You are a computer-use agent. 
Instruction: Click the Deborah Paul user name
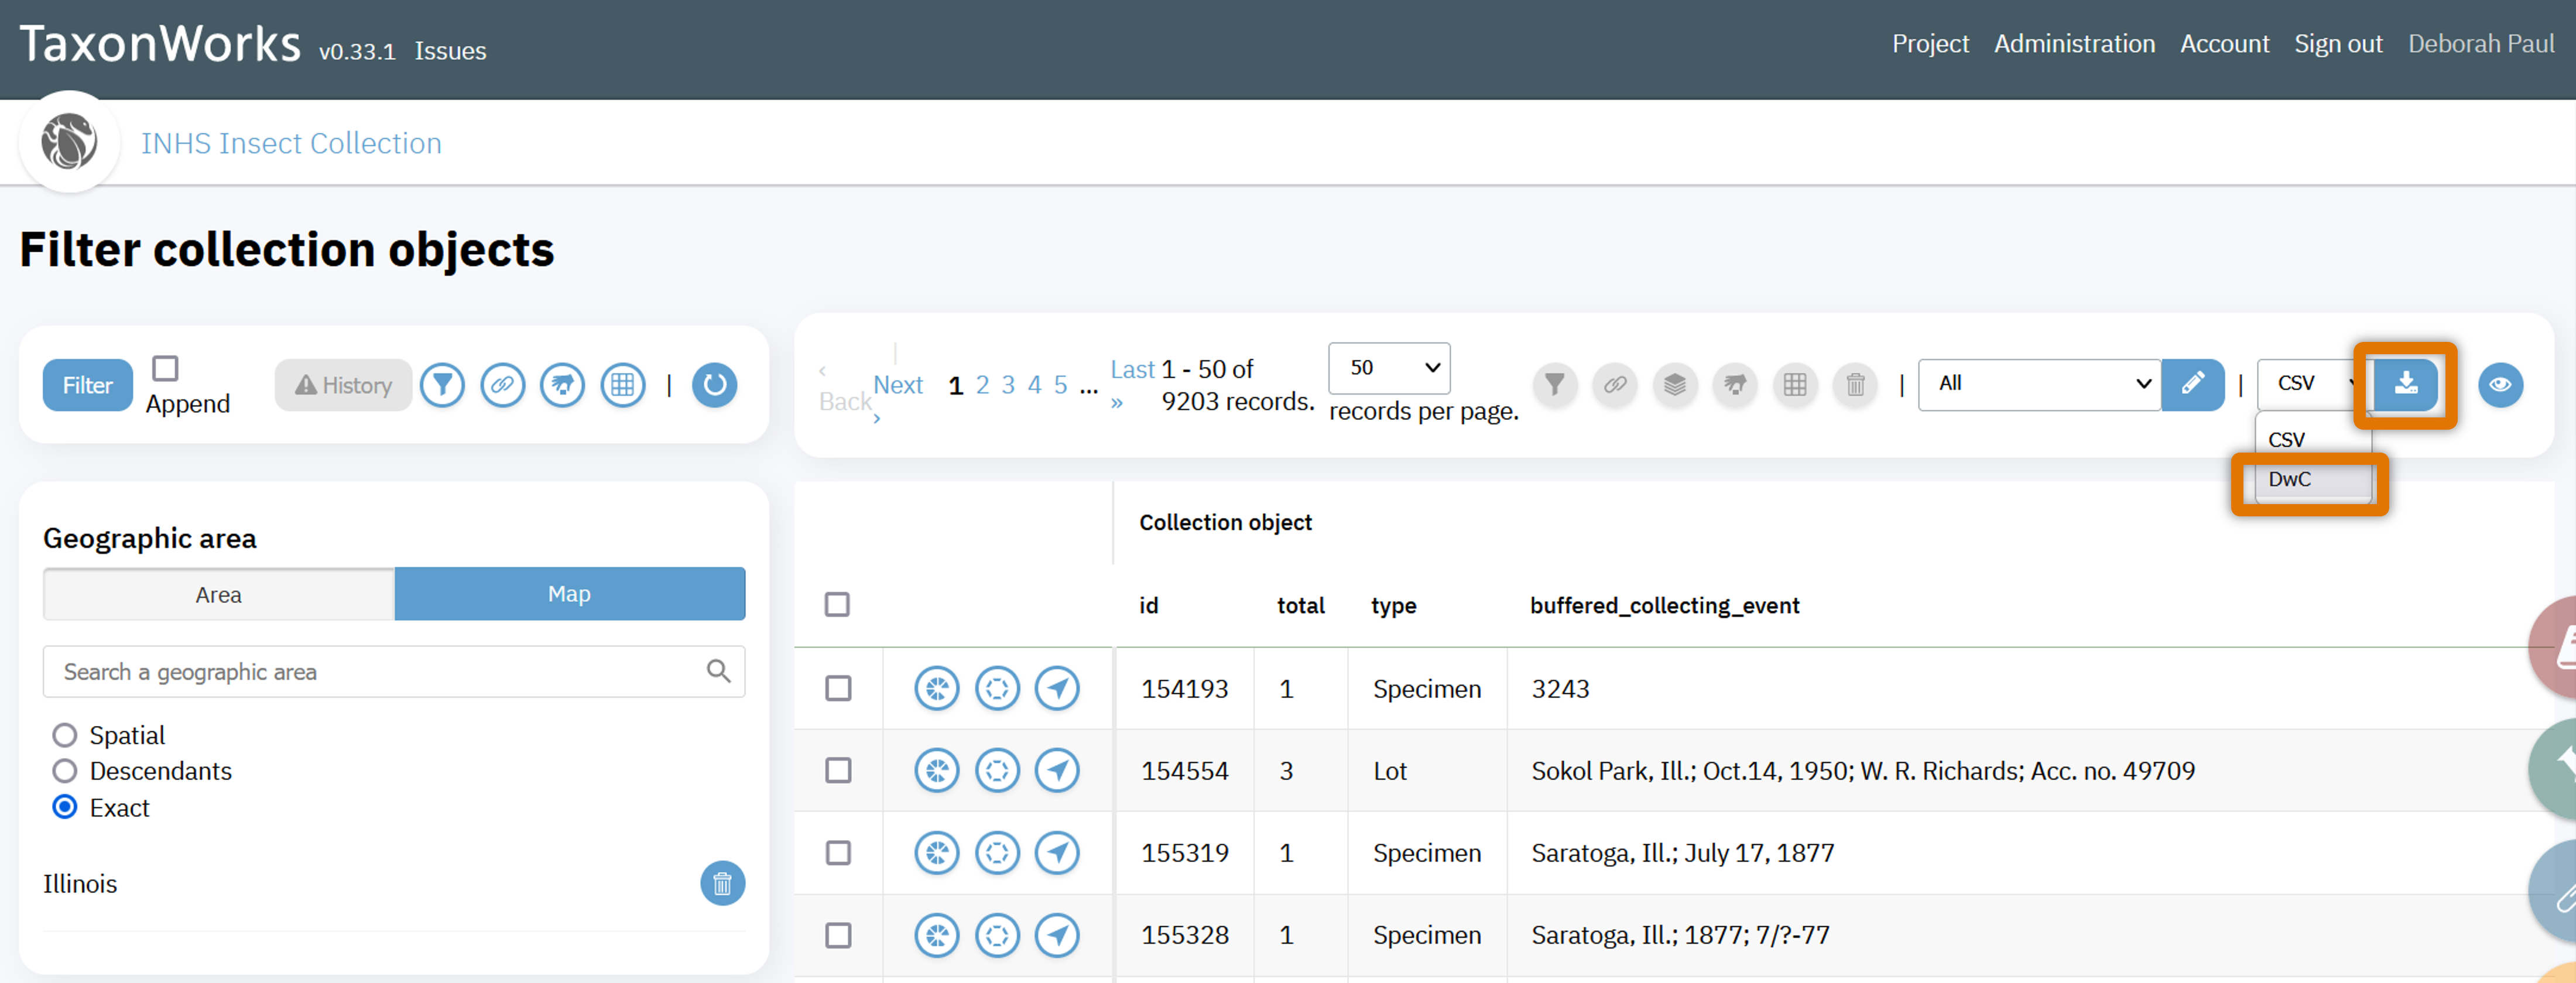(2480, 44)
